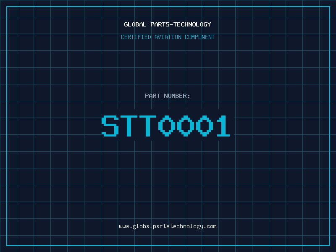Select the STT0001 part number text
The height and width of the screenshot is (252, 336).
pyautogui.click(x=165, y=126)
